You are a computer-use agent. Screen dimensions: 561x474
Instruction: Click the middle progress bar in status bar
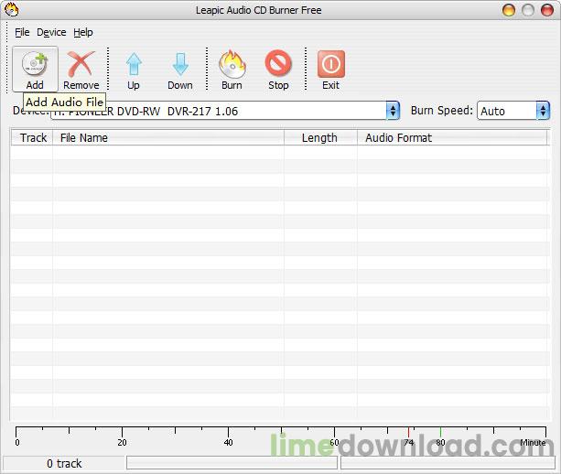232,463
